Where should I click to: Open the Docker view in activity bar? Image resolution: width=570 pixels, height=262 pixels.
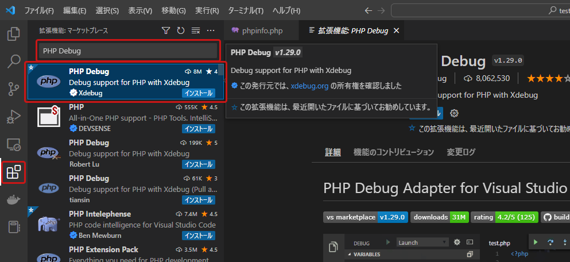click(x=14, y=200)
